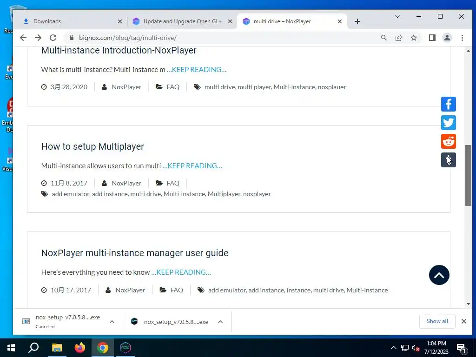Open NoxPlayer author link on 3月 28 post
The width and height of the screenshot is (476, 357).
(x=126, y=87)
